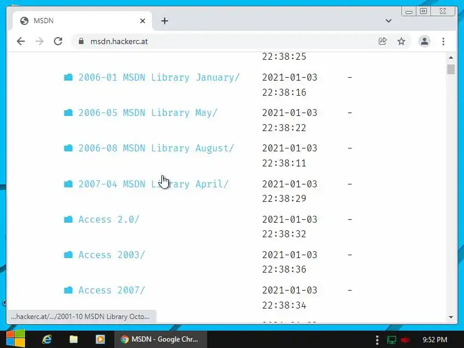Click the page scrollbar up arrow
This screenshot has width=464, height=348.
pos(451,57)
